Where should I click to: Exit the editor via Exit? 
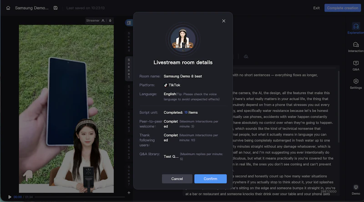tap(316, 8)
